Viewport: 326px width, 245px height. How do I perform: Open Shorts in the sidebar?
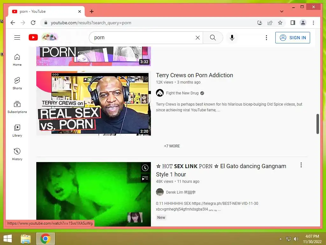point(17,84)
